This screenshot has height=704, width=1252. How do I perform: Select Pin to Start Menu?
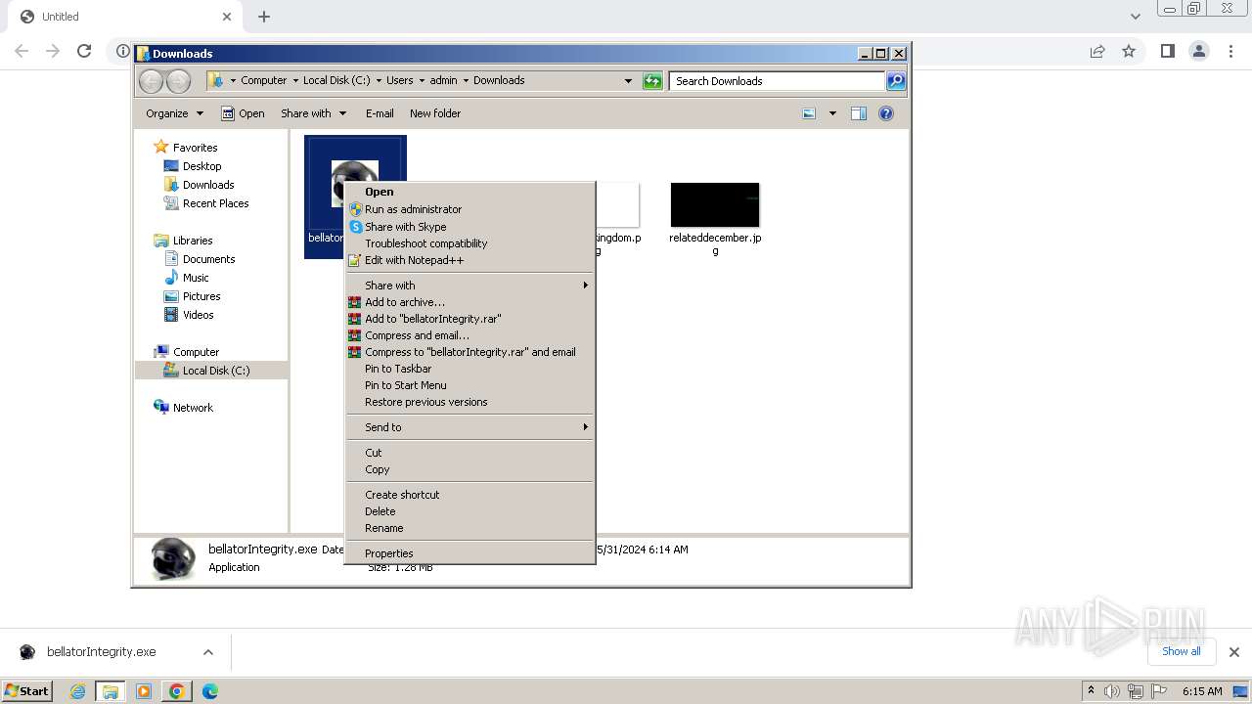point(469,385)
